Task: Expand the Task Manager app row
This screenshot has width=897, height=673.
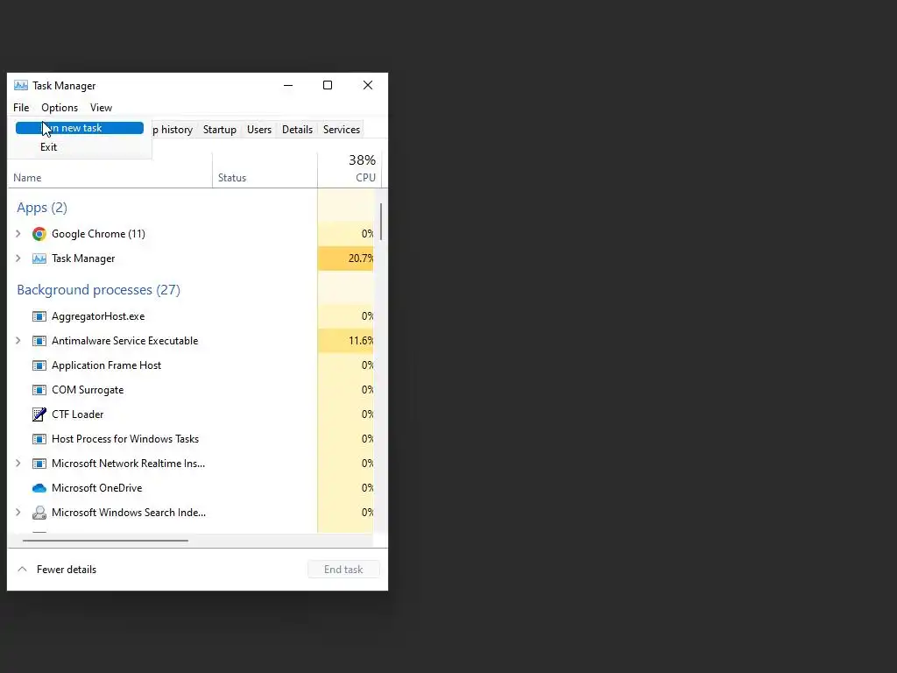Action: click(x=18, y=259)
